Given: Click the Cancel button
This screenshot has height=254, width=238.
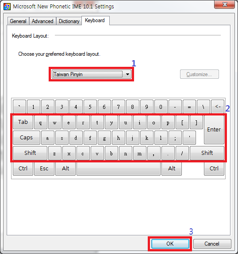Looking at the screenshot, I should point(212,244).
